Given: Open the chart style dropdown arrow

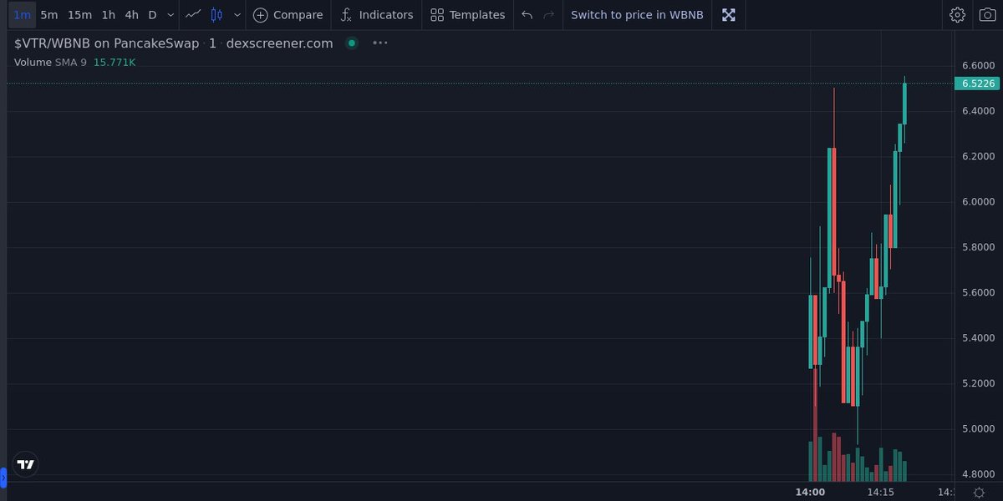Looking at the screenshot, I should click(237, 14).
